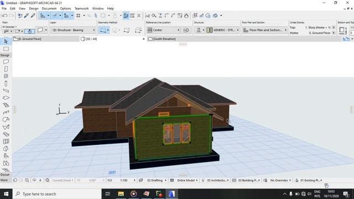Open File Explorer from taskbar

pyautogui.click(x=121, y=194)
